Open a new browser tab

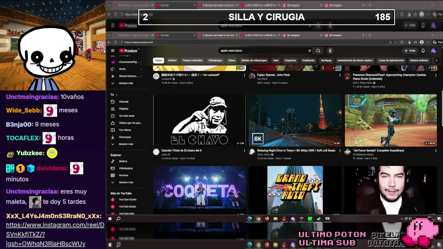tap(370, 35)
